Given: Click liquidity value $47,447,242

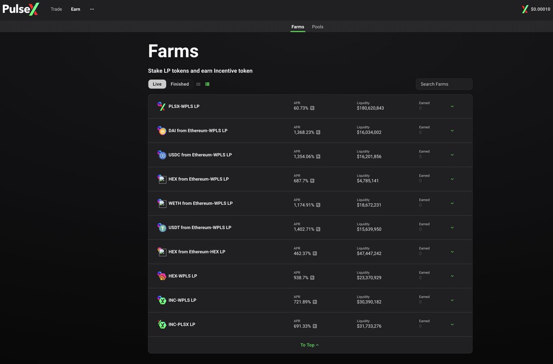Looking at the screenshot, I should click(x=369, y=253).
